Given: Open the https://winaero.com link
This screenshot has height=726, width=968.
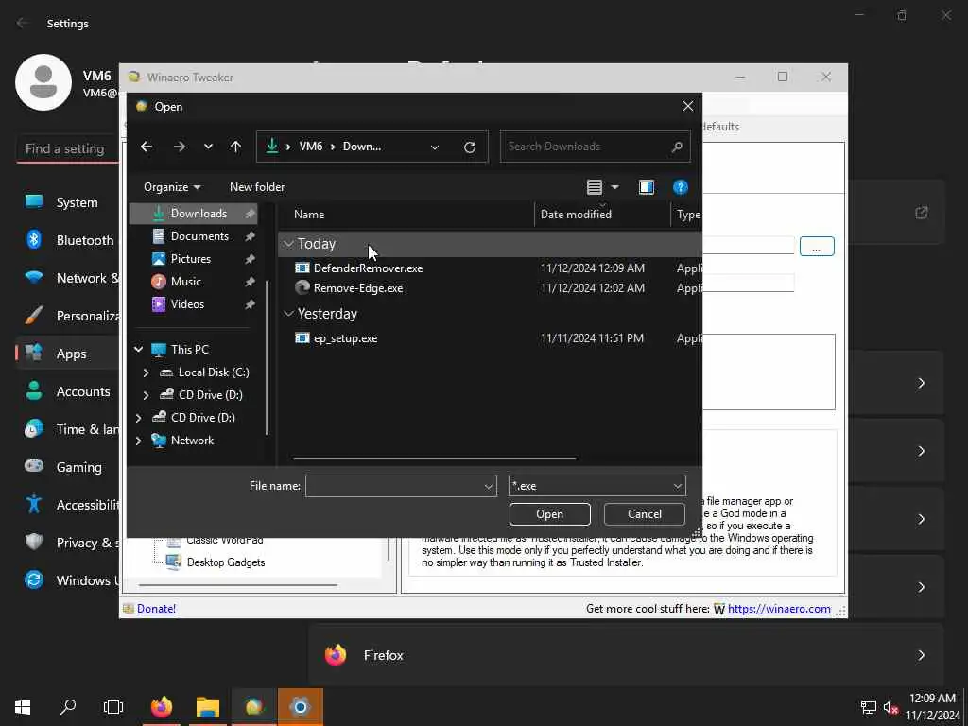Looking at the screenshot, I should tap(779, 609).
